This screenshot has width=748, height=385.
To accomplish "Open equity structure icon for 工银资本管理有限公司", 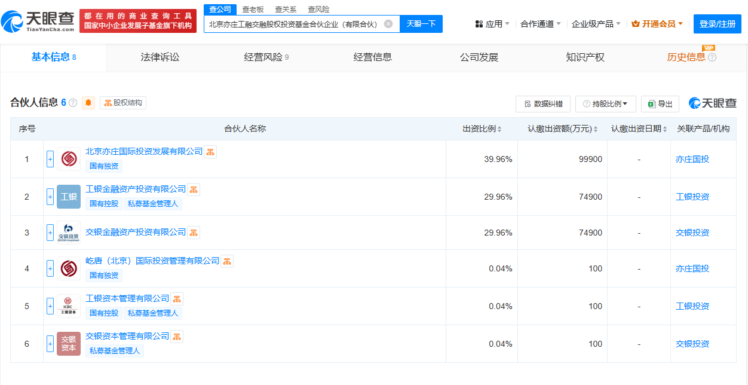I will coord(177,299).
